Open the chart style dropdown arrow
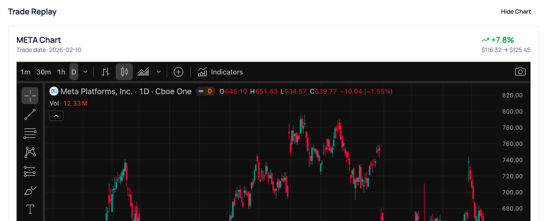 coord(159,72)
